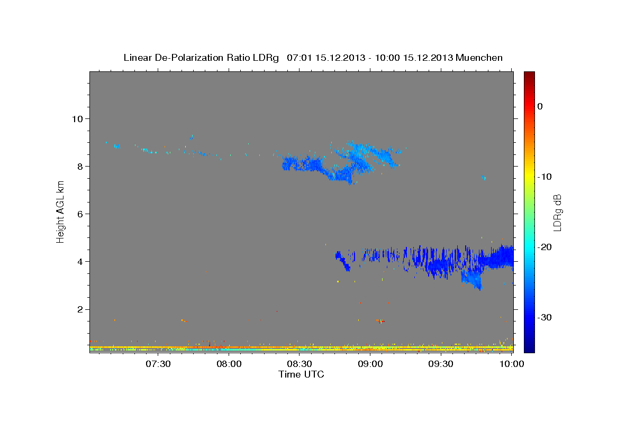Click the 08:30 time tick label
This screenshot has width=635, height=423.
(300, 364)
